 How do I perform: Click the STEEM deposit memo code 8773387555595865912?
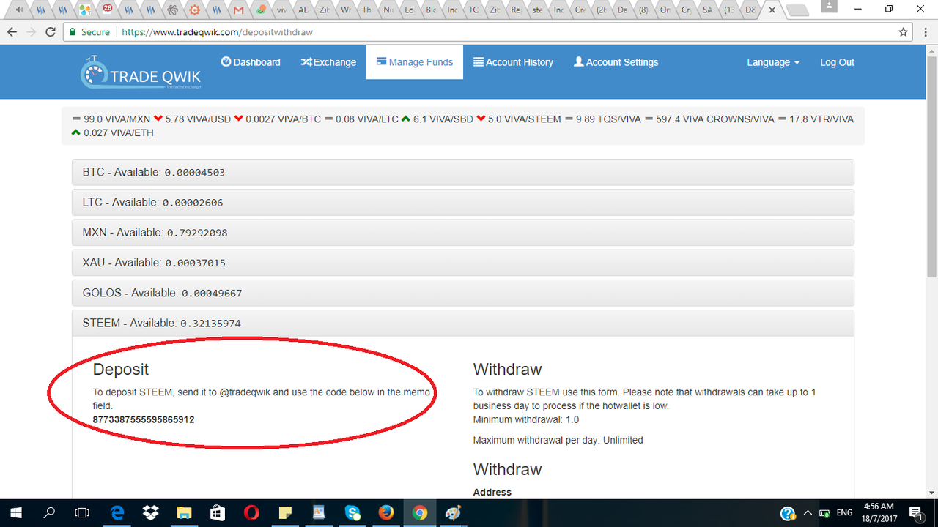click(x=144, y=420)
